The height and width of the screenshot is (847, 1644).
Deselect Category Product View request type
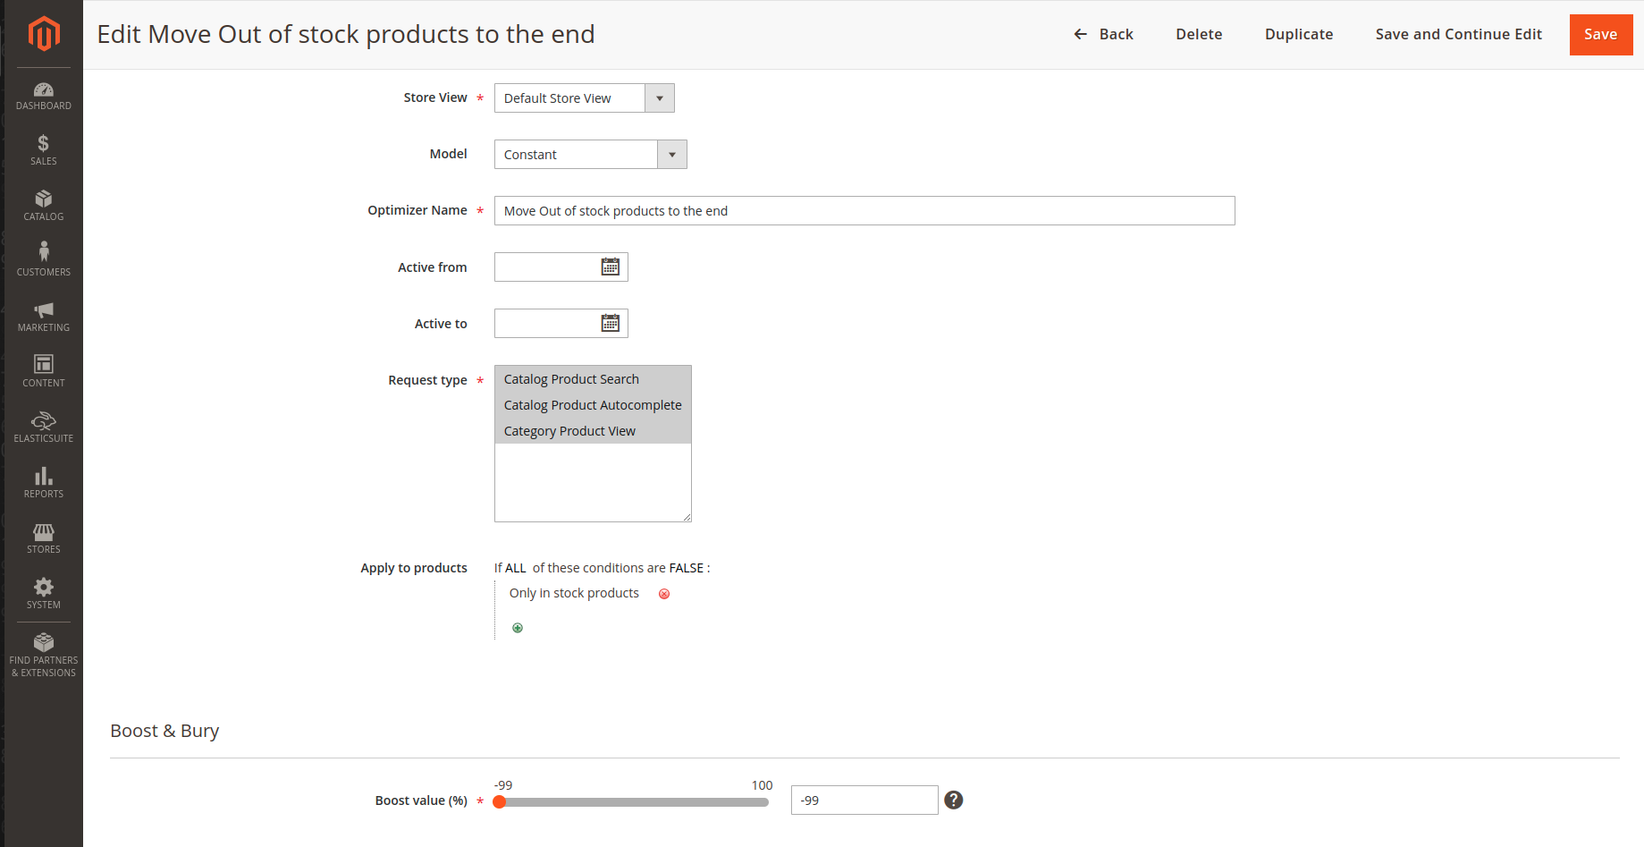pos(569,430)
